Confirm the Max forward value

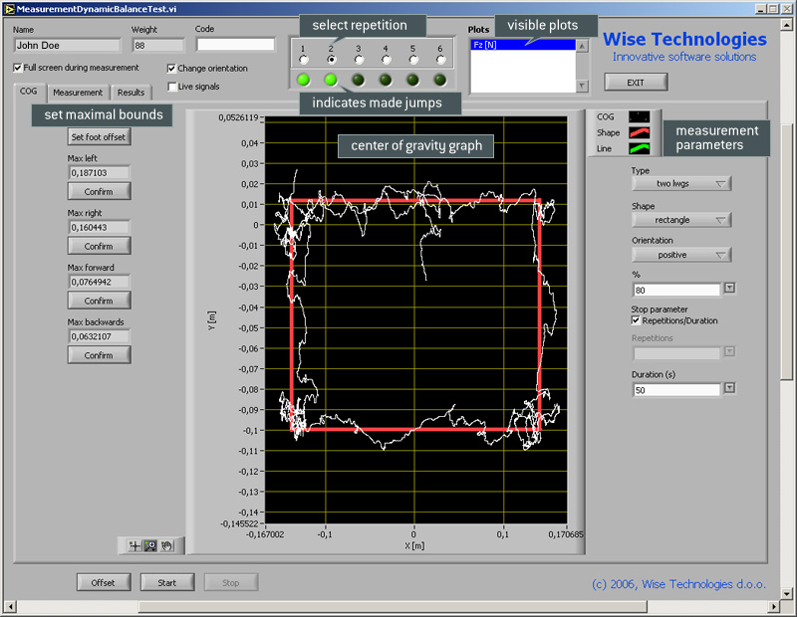tap(99, 302)
